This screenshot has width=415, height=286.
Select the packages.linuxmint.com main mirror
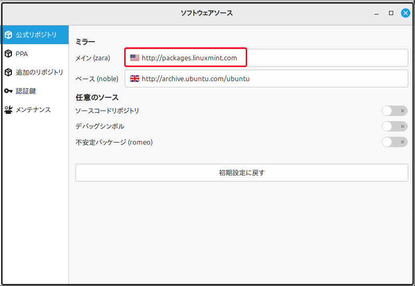click(x=266, y=58)
